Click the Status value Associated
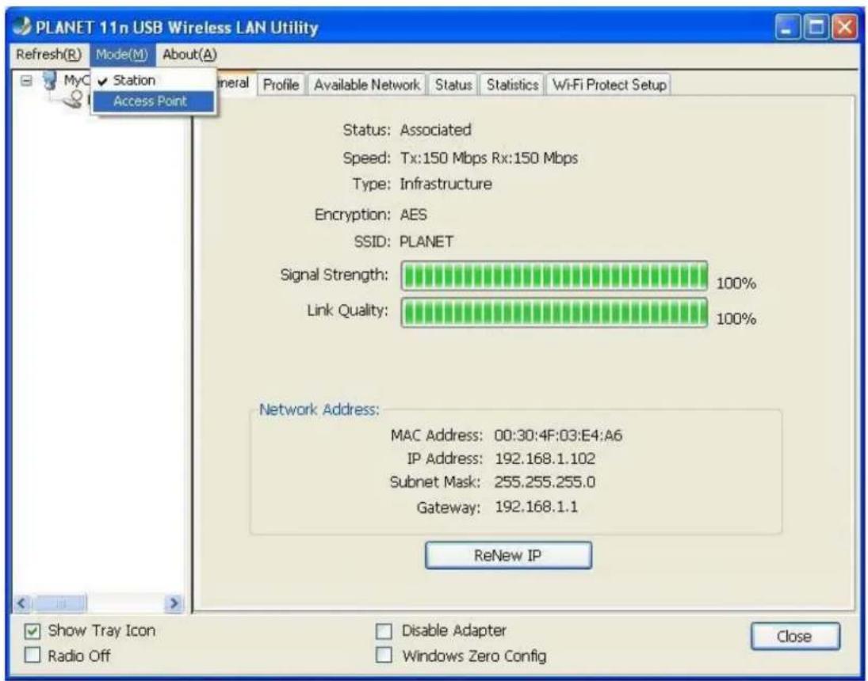Image resolution: width=868 pixels, height=681 pixels. (x=435, y=130)
